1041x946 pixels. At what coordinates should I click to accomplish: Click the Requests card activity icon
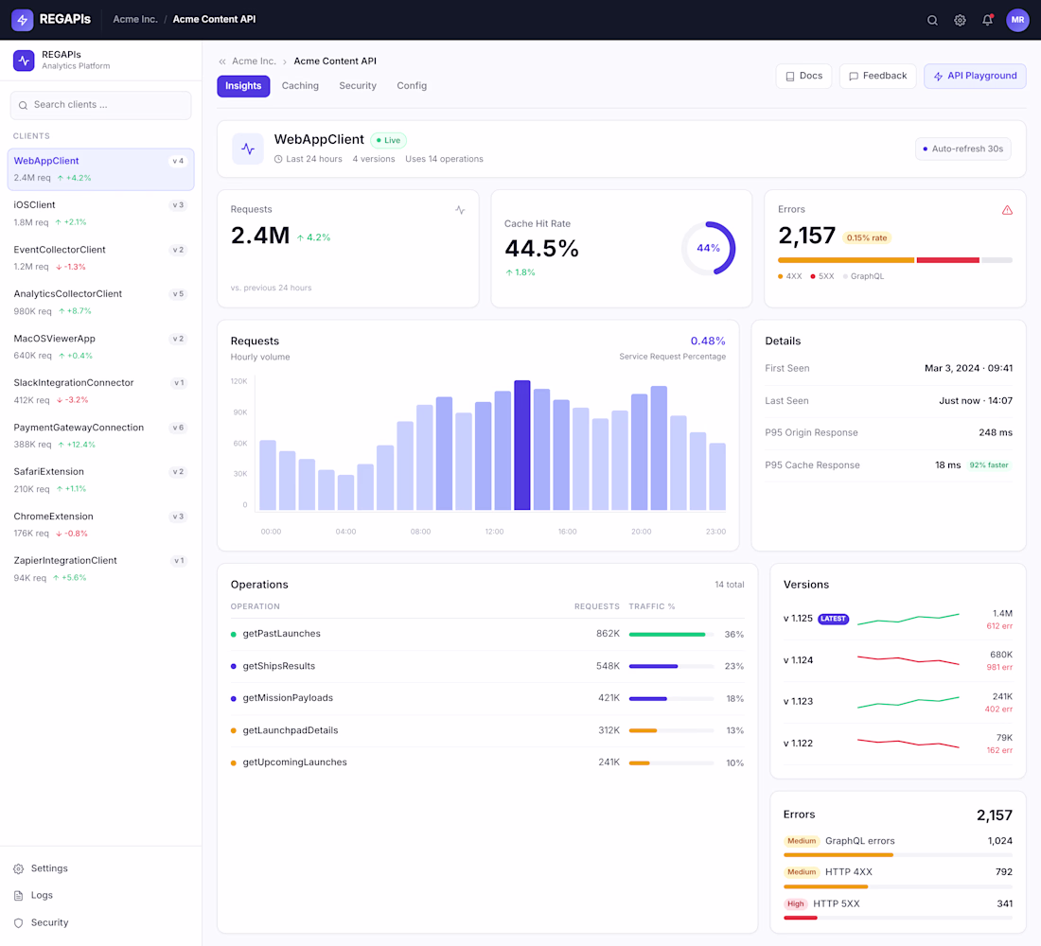460,210
